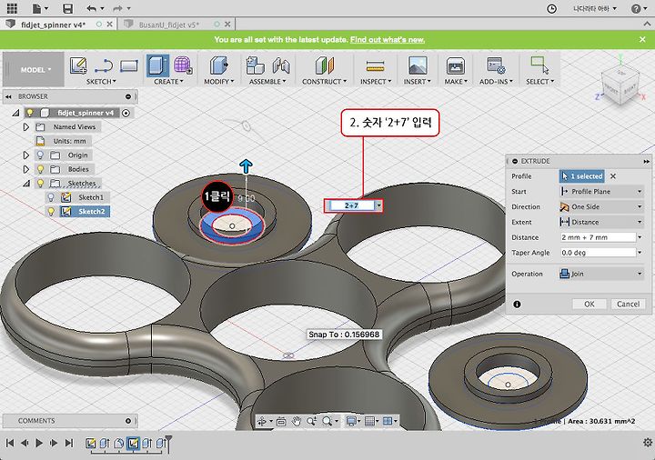This screenshot has width=655, height=460.
Task: Toggle visibility bulb of Sketch2
Action: (51, 211)
